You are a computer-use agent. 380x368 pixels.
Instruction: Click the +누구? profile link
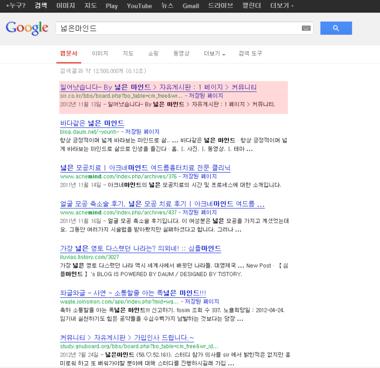(15, 6)
